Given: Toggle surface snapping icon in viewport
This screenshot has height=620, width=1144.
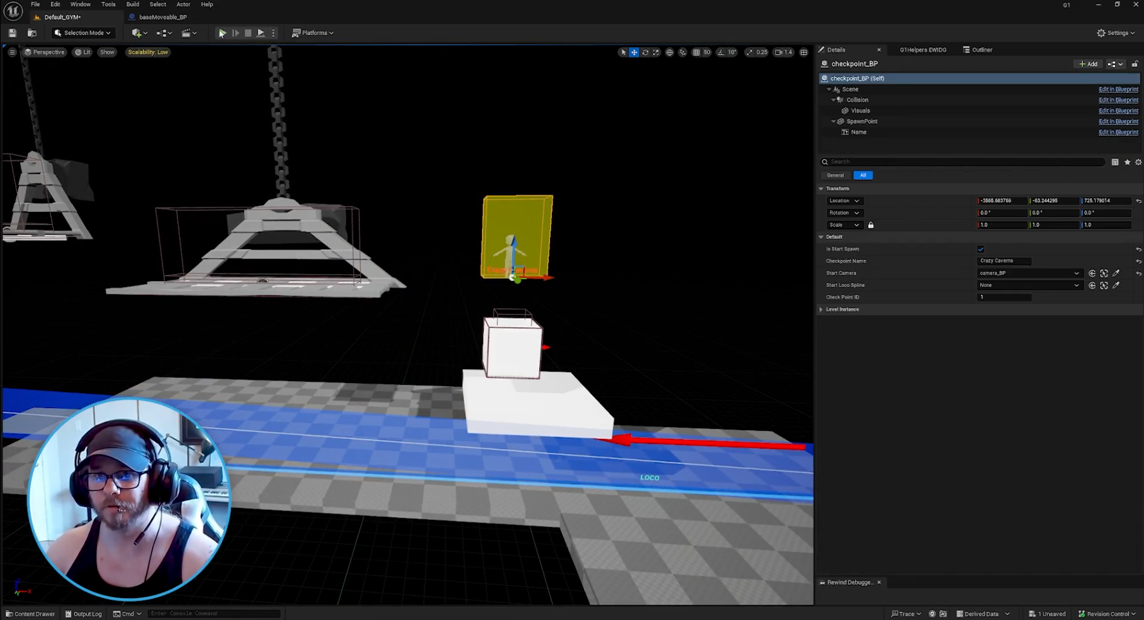Looking at the screenshot, I should point(683,52).
